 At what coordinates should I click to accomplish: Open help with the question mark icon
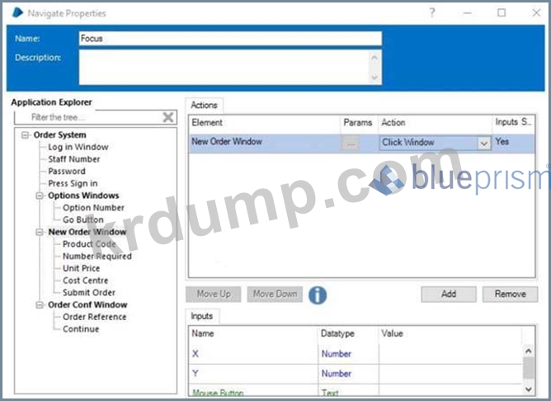pyautogui.click(x=432, y=12)
